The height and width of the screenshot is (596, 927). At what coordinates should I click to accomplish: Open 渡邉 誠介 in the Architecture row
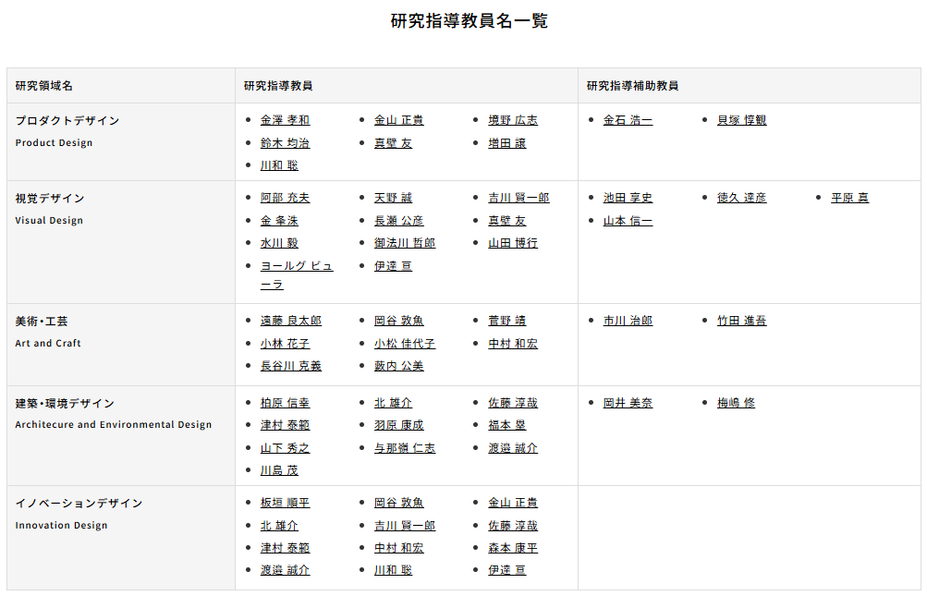tap(513, 448)
